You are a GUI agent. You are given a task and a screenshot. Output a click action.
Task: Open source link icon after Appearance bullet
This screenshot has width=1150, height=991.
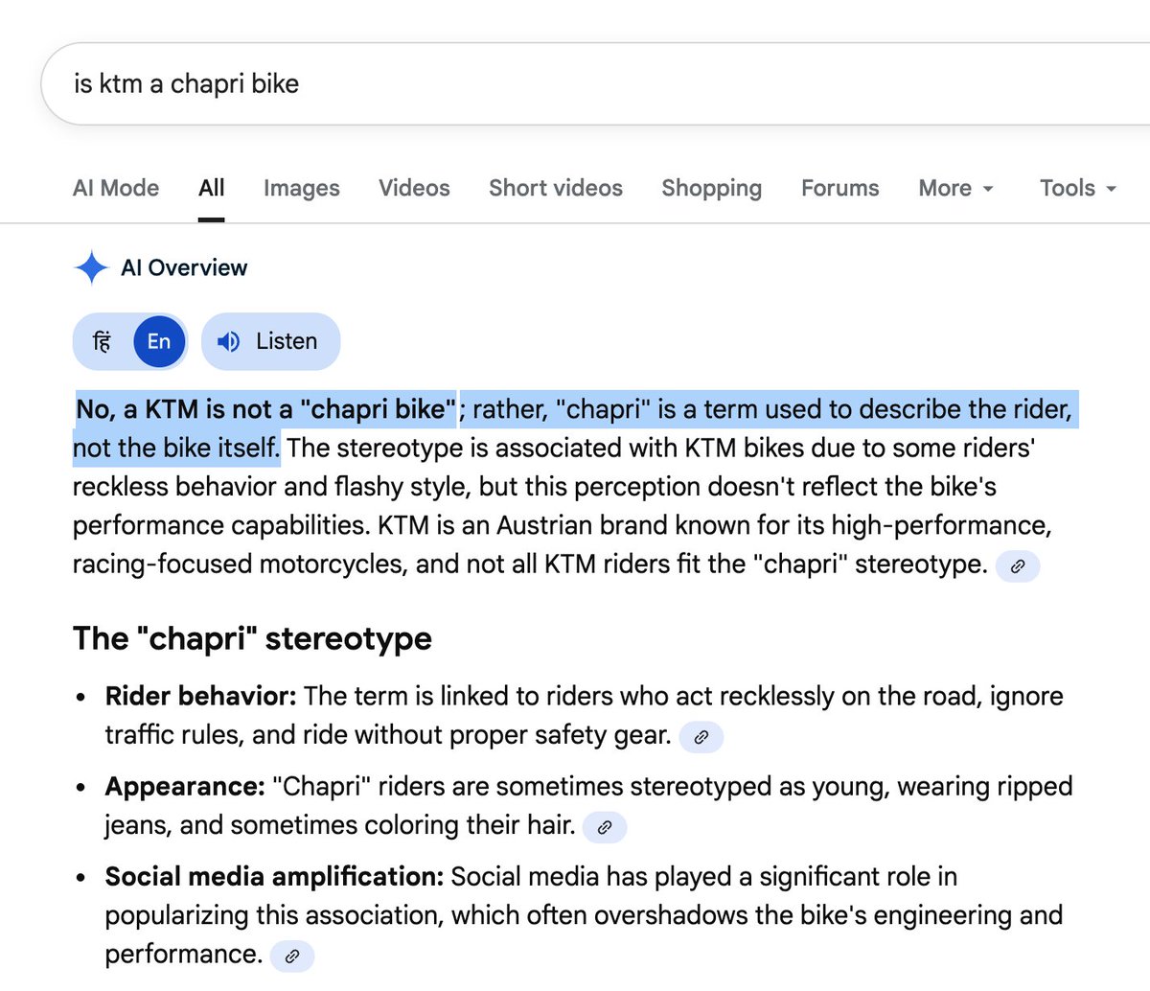(605, 827)
